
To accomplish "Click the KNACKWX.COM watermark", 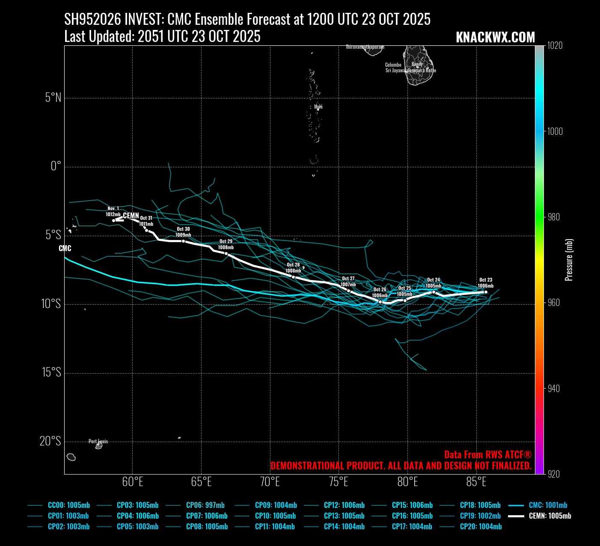I will coord(495,37).
